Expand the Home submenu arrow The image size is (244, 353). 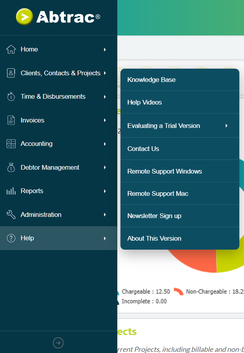(105, 50)
